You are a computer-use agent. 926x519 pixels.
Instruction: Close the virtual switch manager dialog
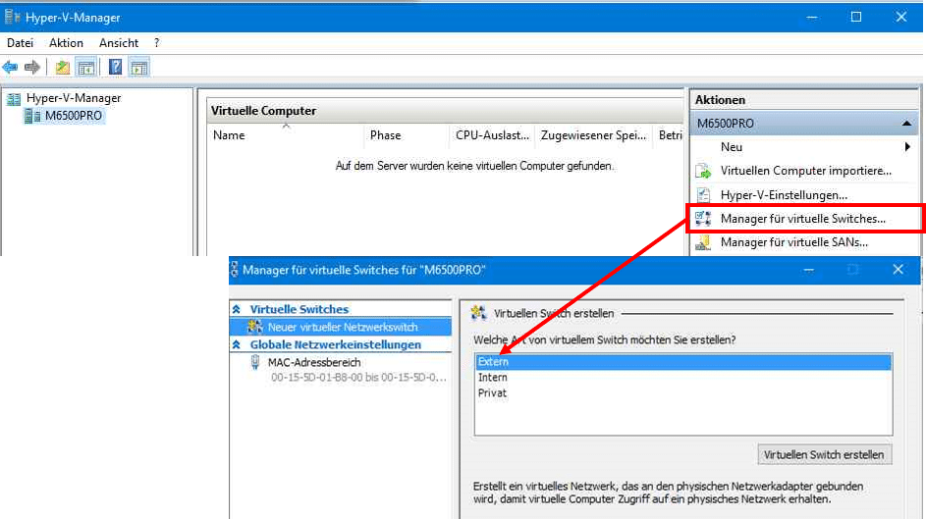898,270
